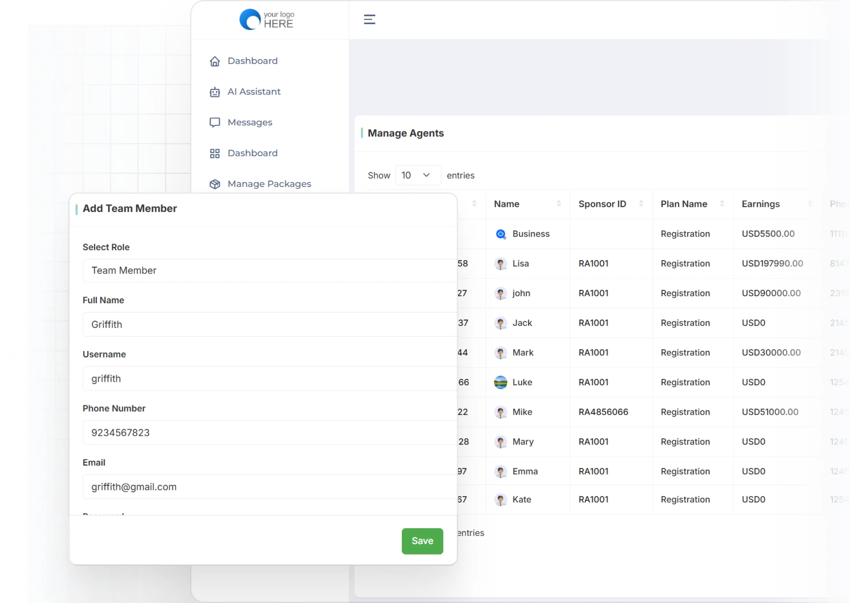Click the Username input field
850x603 pixels.
(x=270, y=379)
